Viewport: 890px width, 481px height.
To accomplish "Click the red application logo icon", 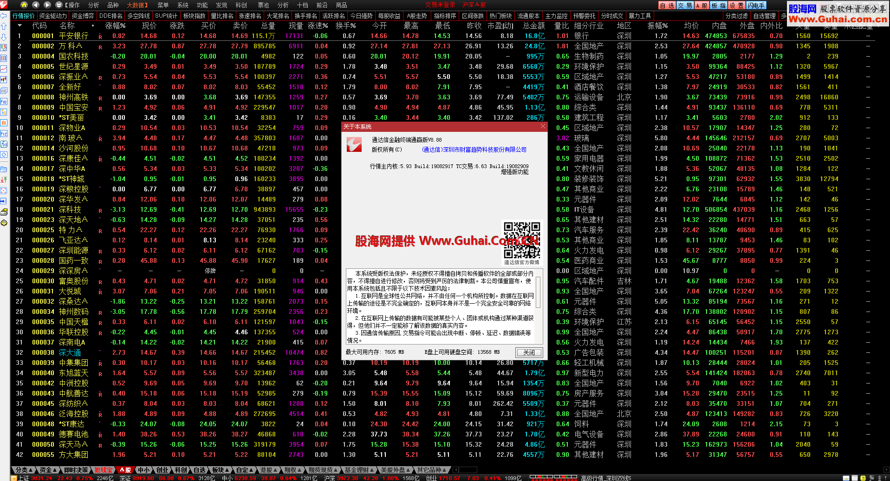I will (x=4, y=5).
